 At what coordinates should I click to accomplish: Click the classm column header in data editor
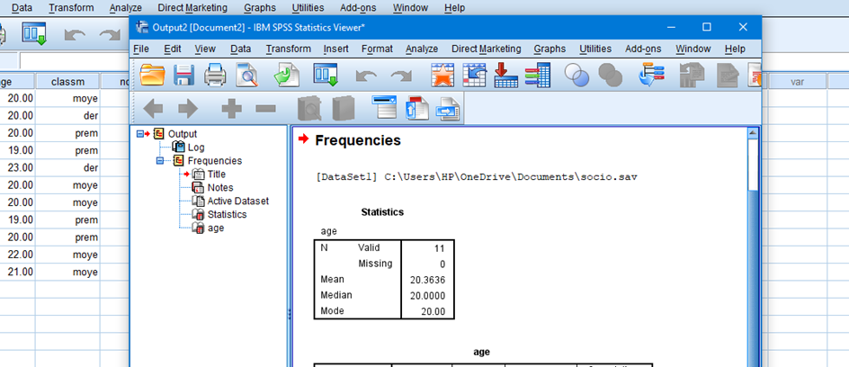[x=68, y=82]
